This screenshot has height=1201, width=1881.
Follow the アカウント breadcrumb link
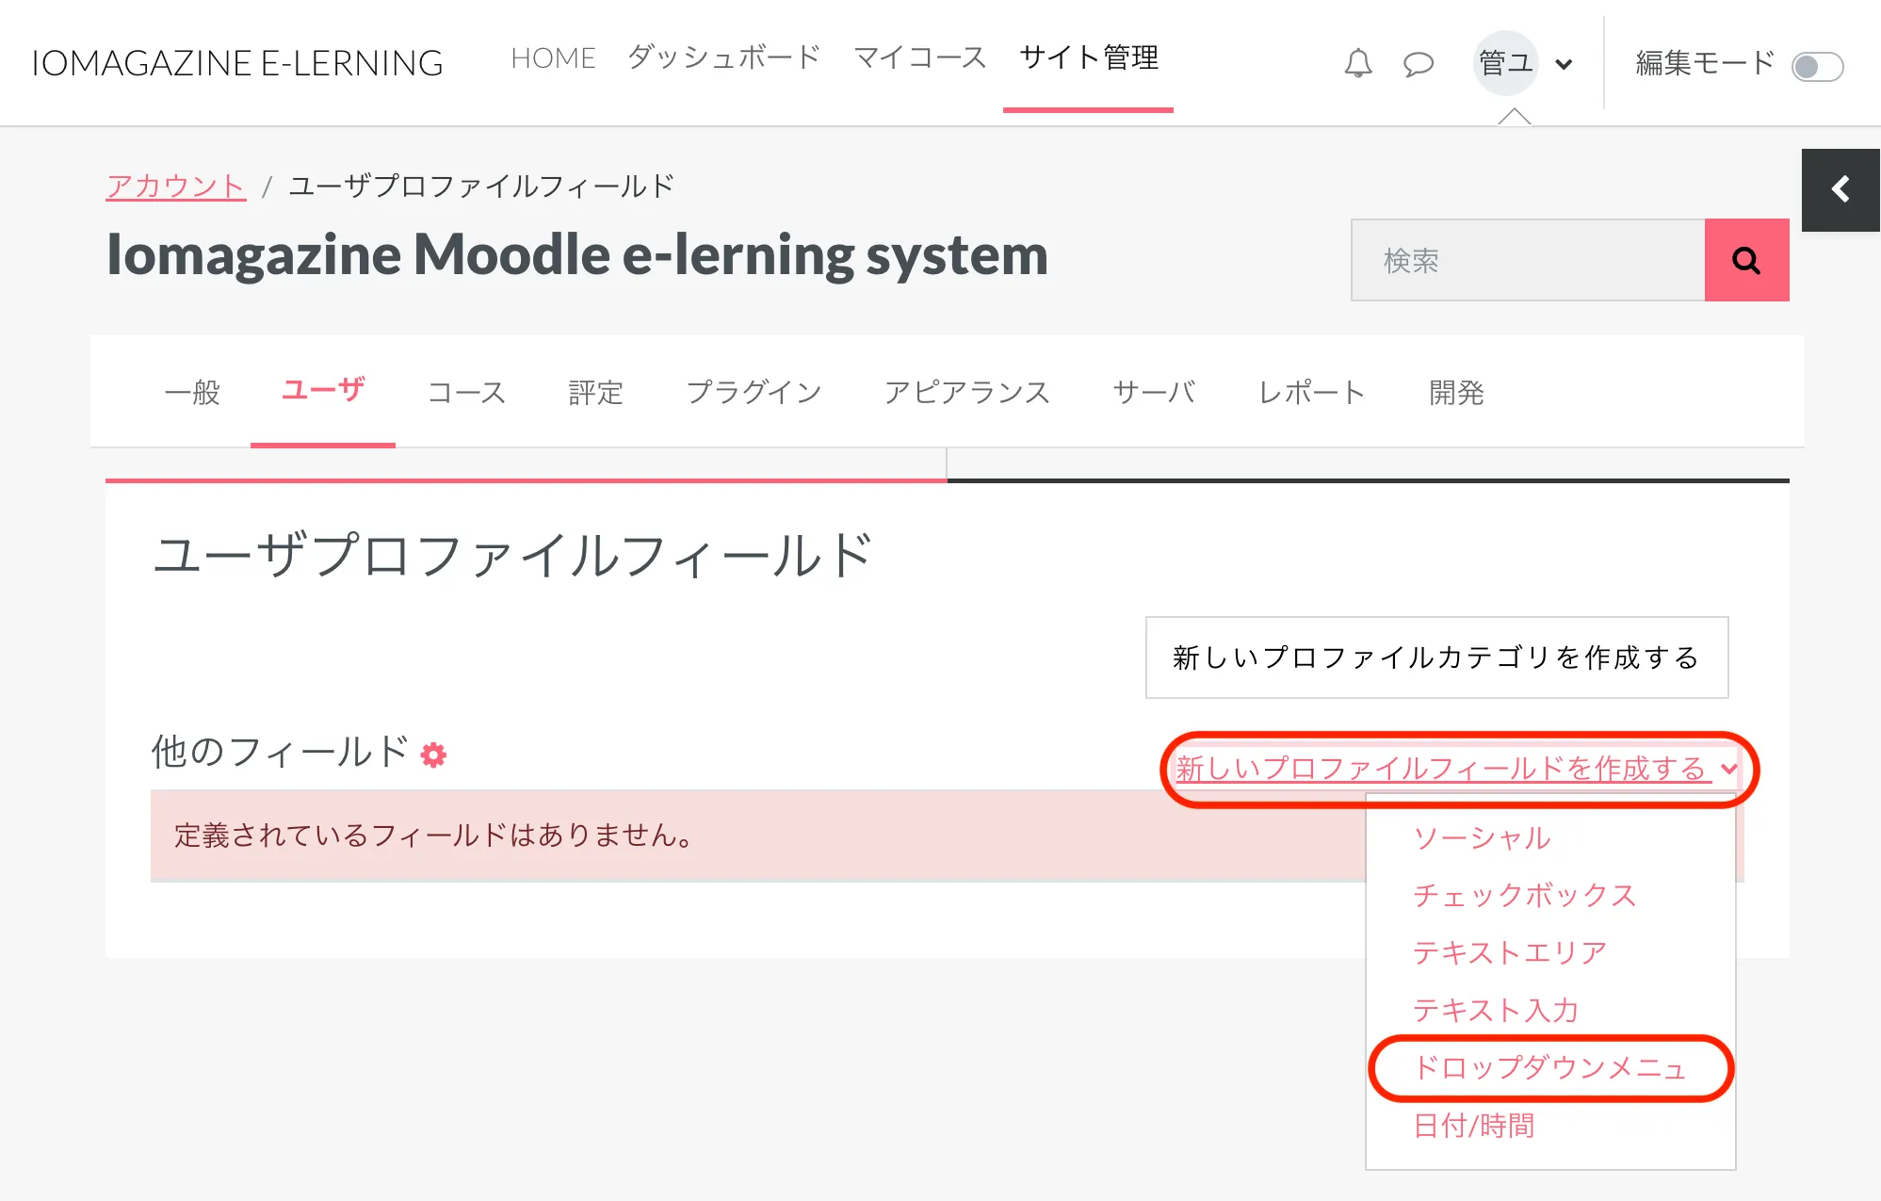(x=175, y=186)
